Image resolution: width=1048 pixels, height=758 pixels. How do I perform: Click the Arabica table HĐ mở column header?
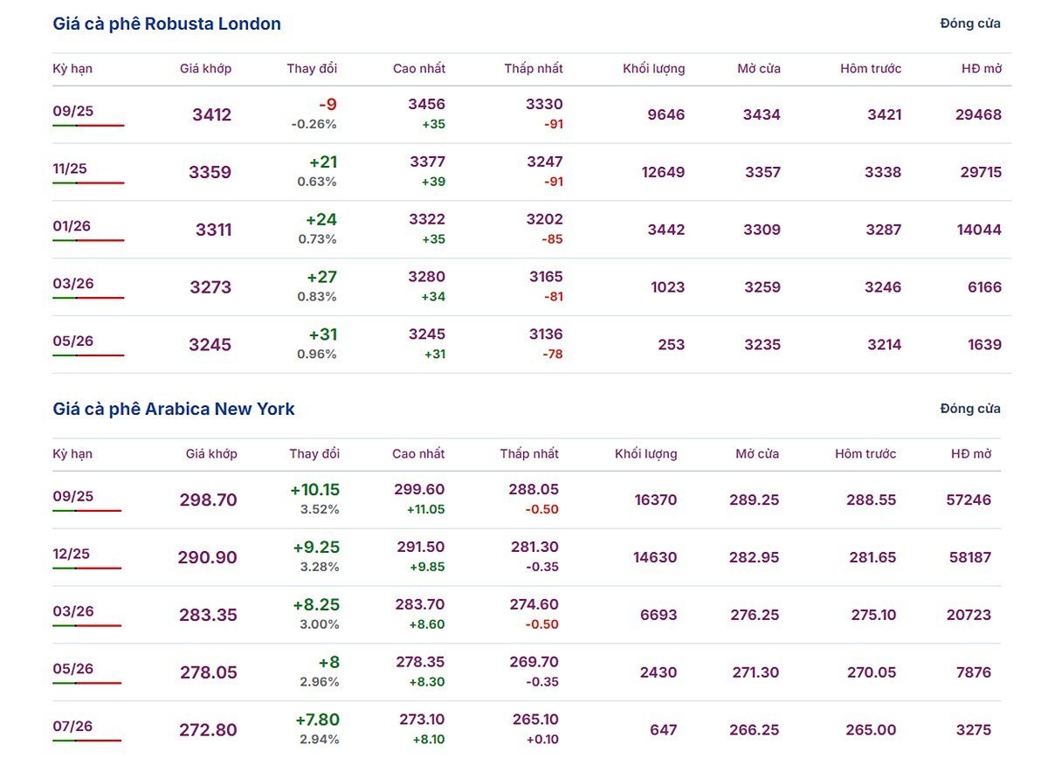click(x=971, y=453)
